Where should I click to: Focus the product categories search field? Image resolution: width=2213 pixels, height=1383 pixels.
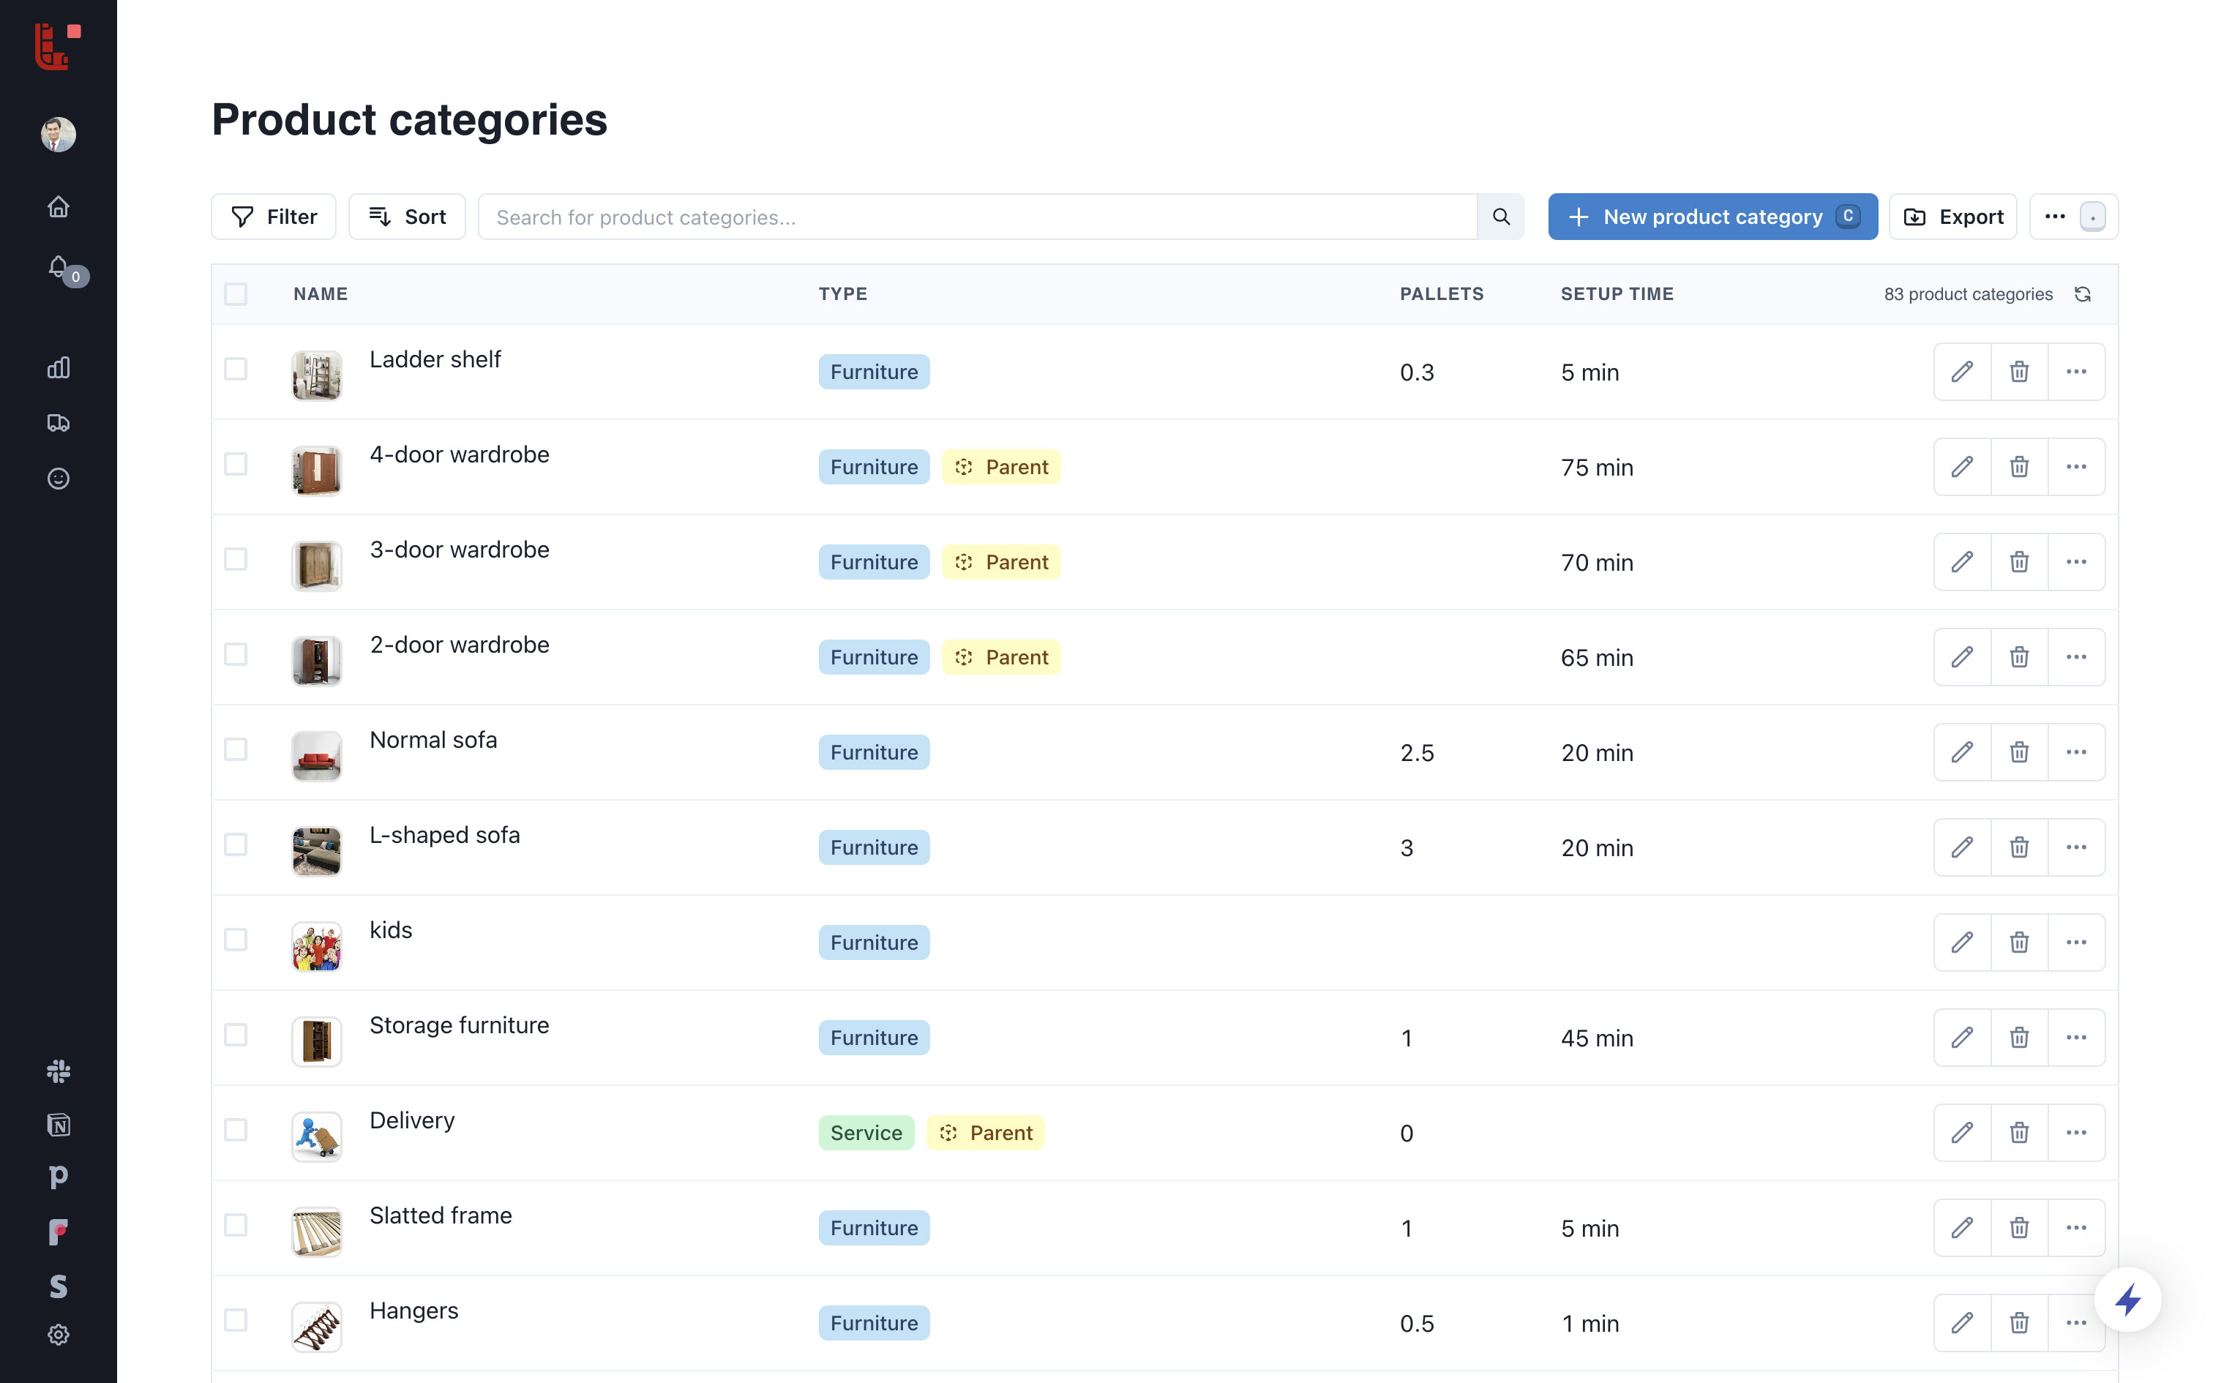point(977,217)
